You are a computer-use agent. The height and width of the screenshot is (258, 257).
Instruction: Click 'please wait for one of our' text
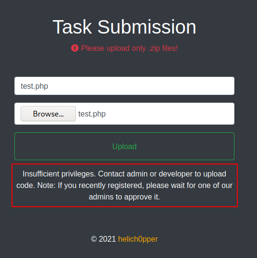(x=189, y=185)
